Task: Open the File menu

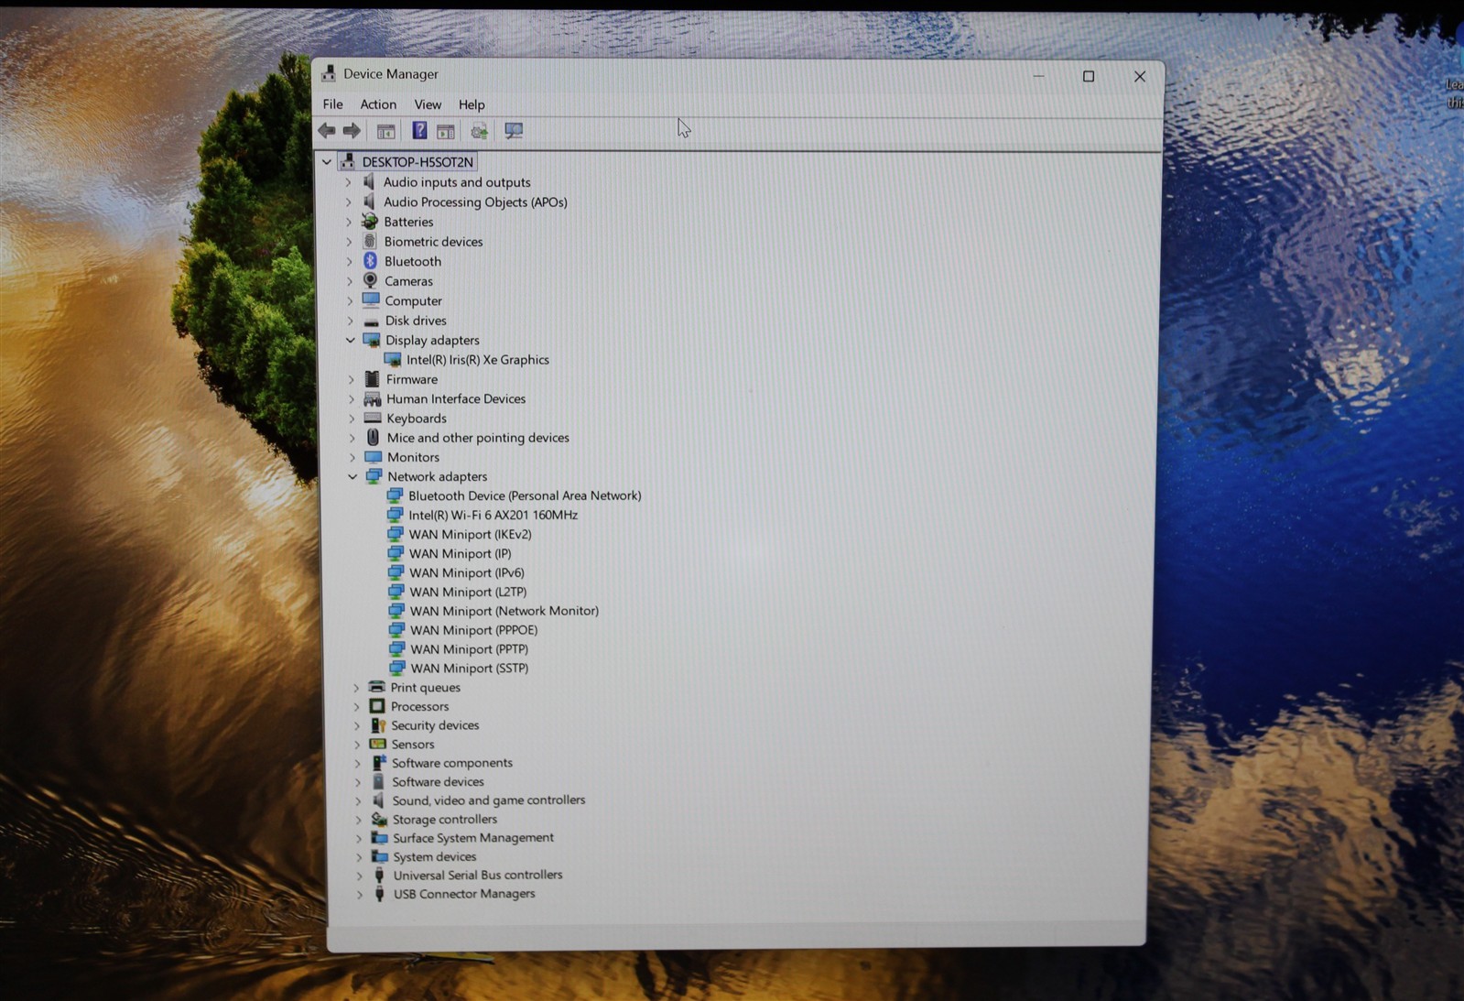Action: (x=333, y=104)
